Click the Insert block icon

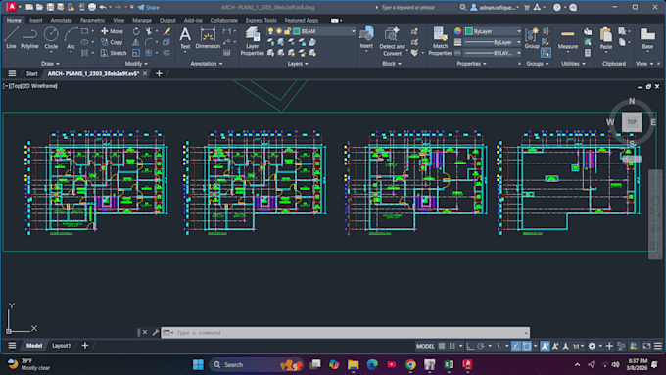[366, 38]
